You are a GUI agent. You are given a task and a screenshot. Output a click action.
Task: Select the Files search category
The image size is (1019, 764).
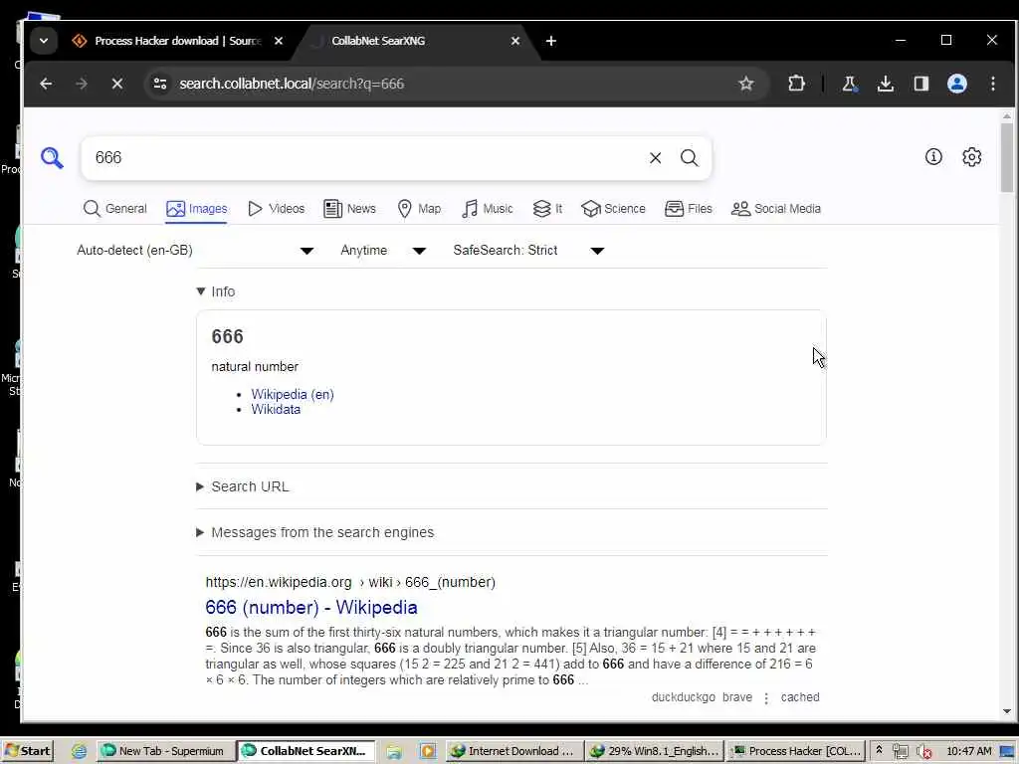pyautogui.click(x=689, y=209)
